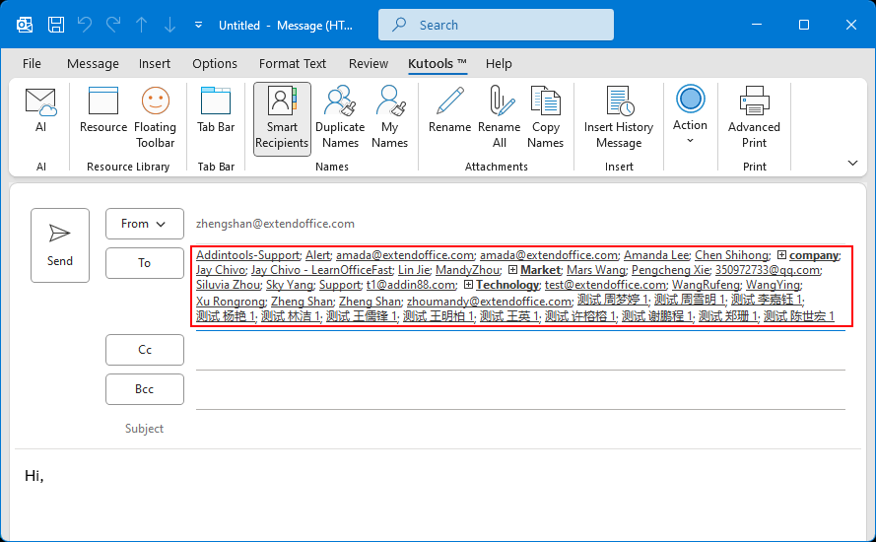Select recipient Mars Wang
876x542 pixels.
pos(595,270)
